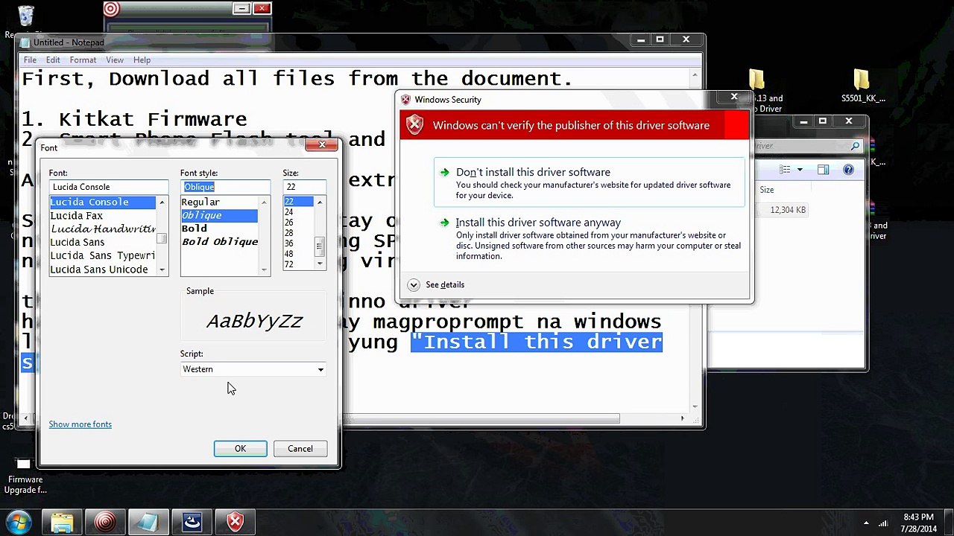Open the clock showing 8:43 PM

coord(918,523)
